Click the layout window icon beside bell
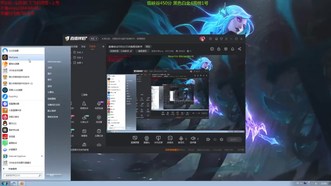The image size is (331, 186). click(225, 49)
